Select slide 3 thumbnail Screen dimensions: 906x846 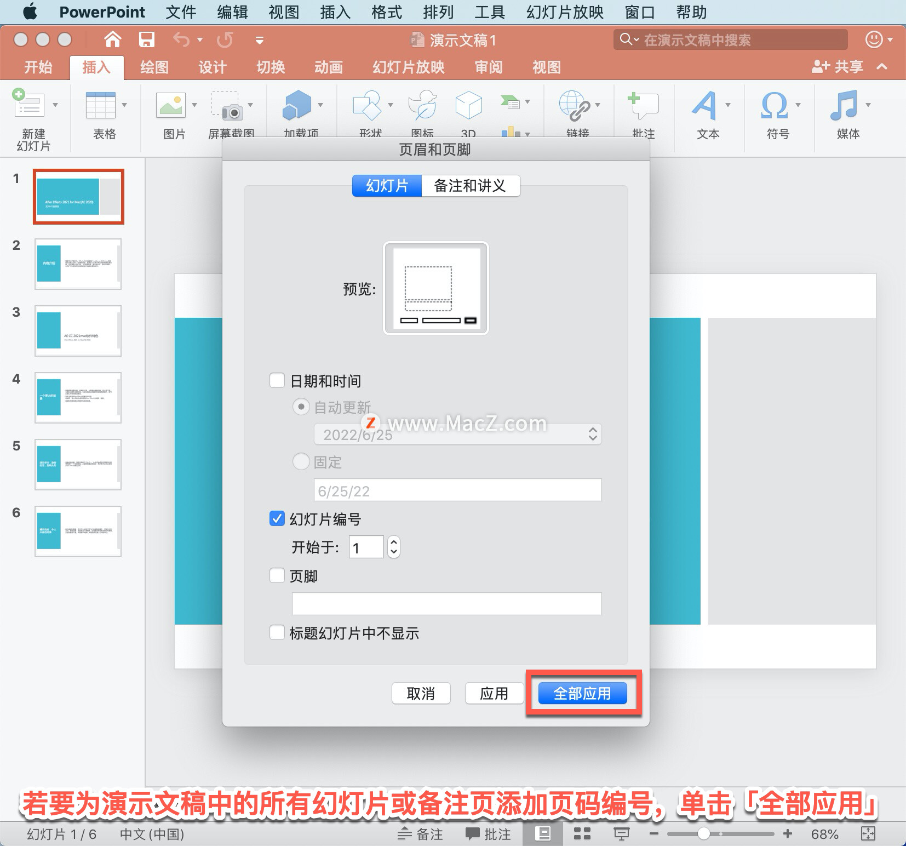[78, 330]
